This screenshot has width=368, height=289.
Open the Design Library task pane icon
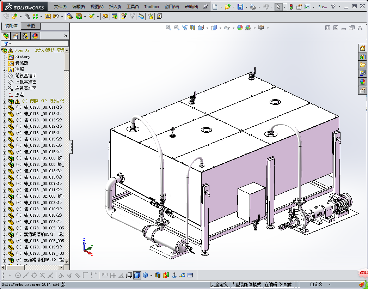point(363,56)
